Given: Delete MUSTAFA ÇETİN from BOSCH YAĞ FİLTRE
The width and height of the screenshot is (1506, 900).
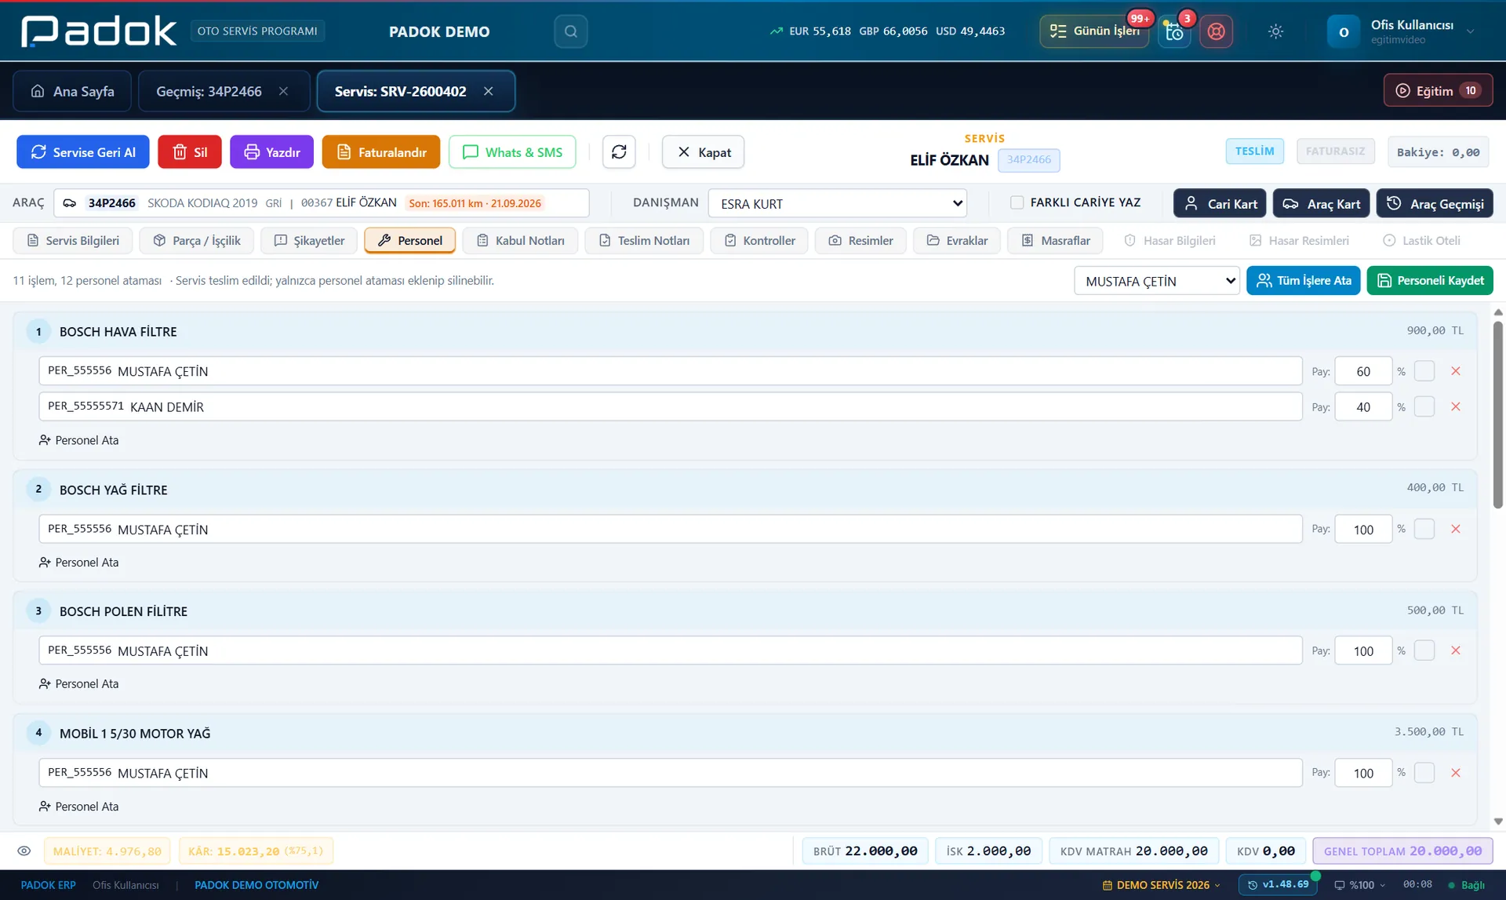Looking at the screenshot, I should (1456, 529).
